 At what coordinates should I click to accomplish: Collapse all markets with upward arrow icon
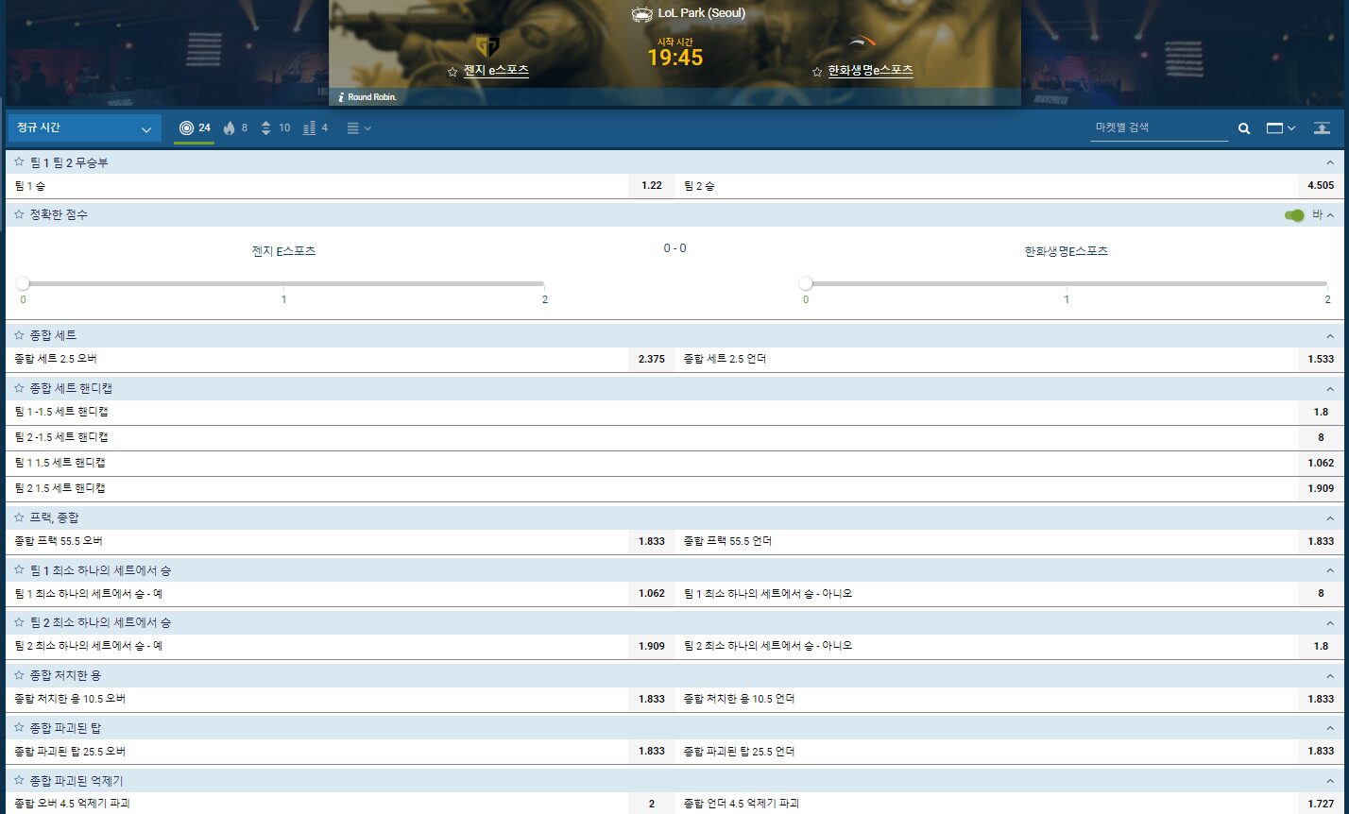pos(1323,128)
